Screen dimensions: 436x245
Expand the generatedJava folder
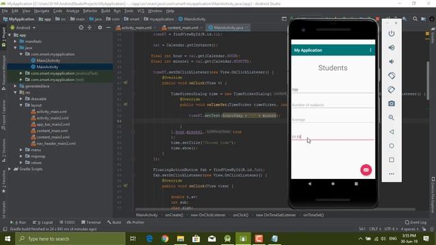pyautogui.click(x=16, y=86)
